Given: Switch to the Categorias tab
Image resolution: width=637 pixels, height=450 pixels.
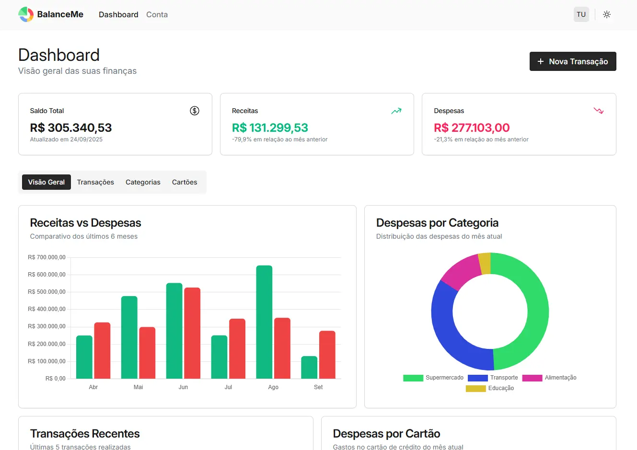Looking at the screenshot, I should (143, 182).
